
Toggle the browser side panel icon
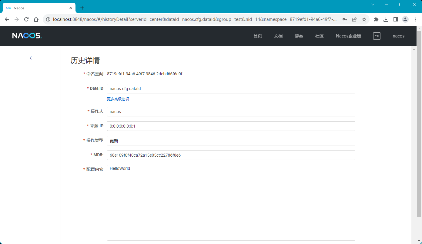click(396, 19)
